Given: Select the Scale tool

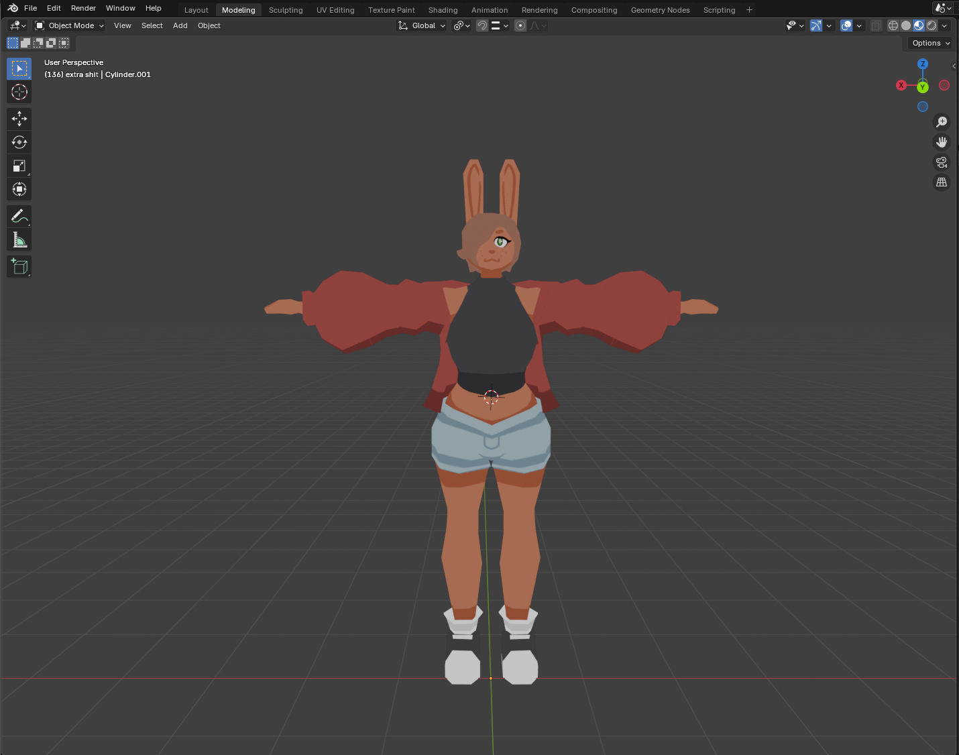Looking at the screenshot, I should point(19,166).
